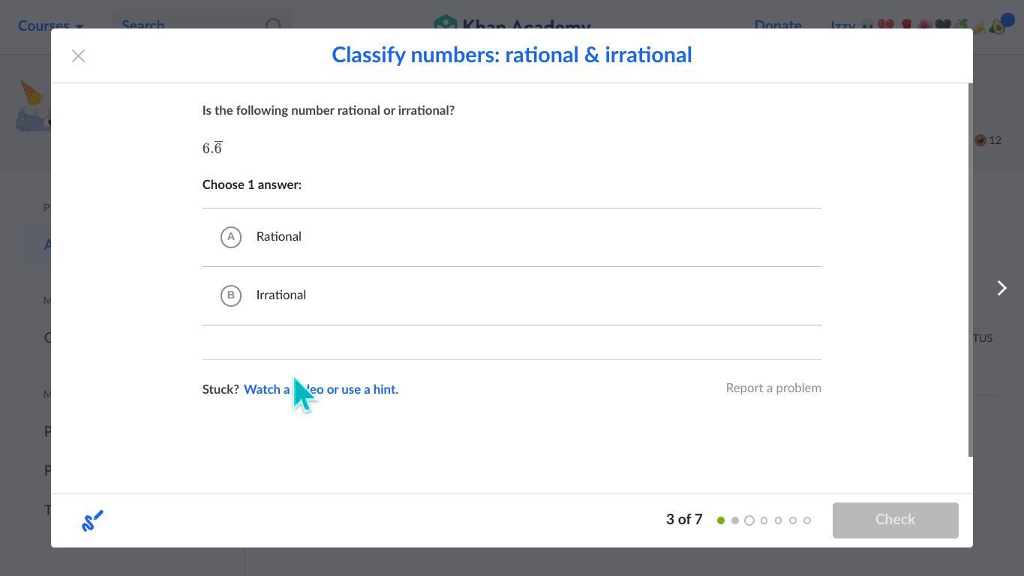Viewport: 1024px width, 576px height.
Task: Select answer A Rational
Action: (x=231, y=237)
